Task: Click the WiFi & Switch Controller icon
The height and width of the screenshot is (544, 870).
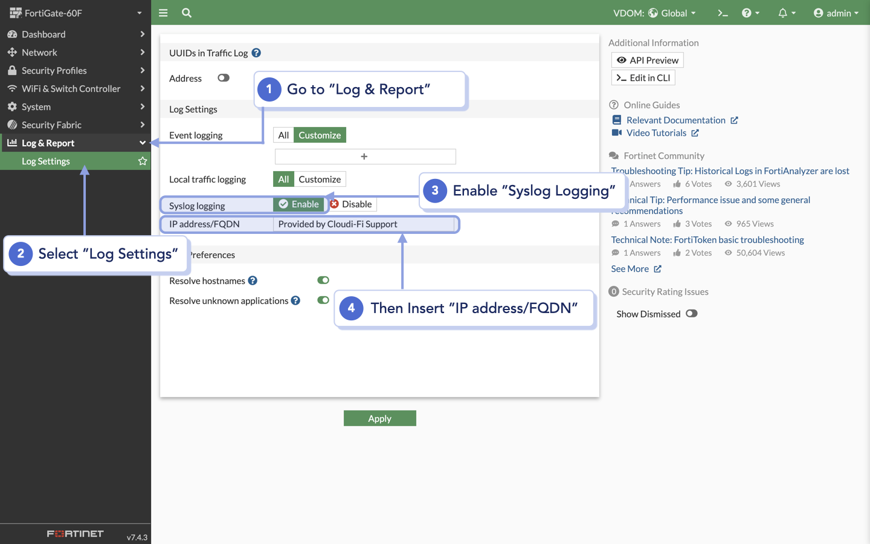Action: pos(13,88)
